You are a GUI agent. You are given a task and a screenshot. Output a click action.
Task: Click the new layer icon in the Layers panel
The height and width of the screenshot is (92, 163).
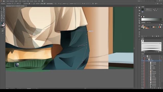(x=158, y=88)
